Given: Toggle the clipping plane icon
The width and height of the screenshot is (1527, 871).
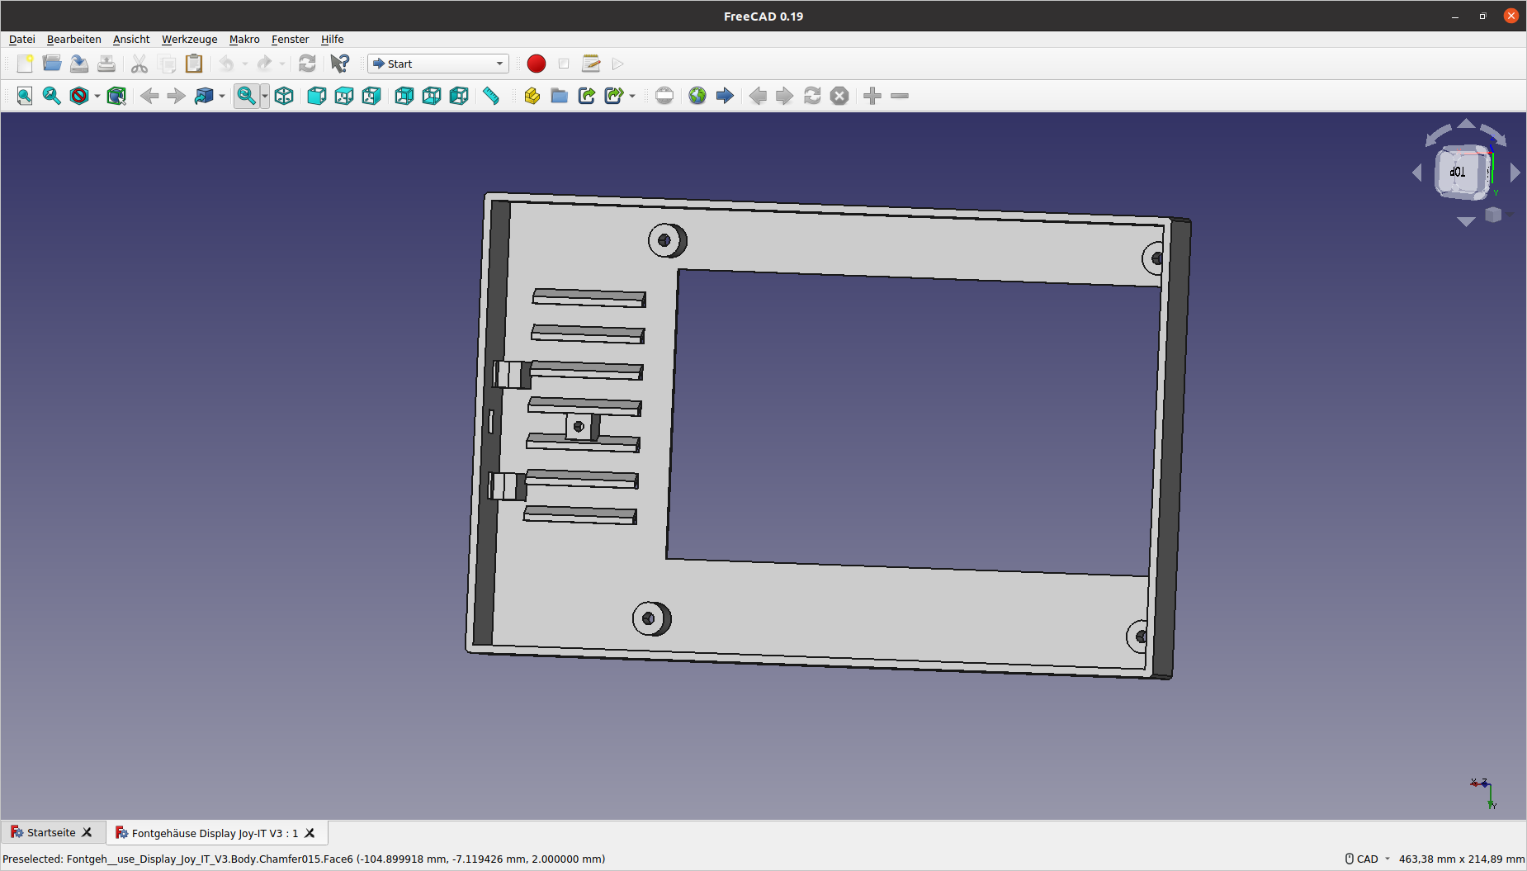Looking at the screenshot, I should pyautogui.click(x=664, y=96).
